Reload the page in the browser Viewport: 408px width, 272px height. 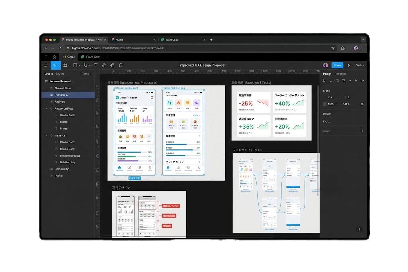[x=60, y=48]
